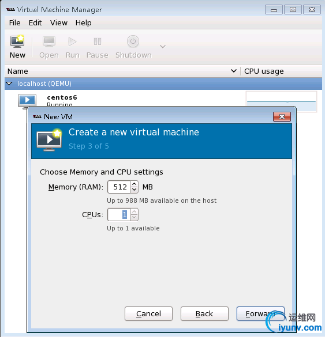Click the New virtual machine toolbar icon
Image resolution: width=325 pixels, height=337 pixels.
(17, 41)
